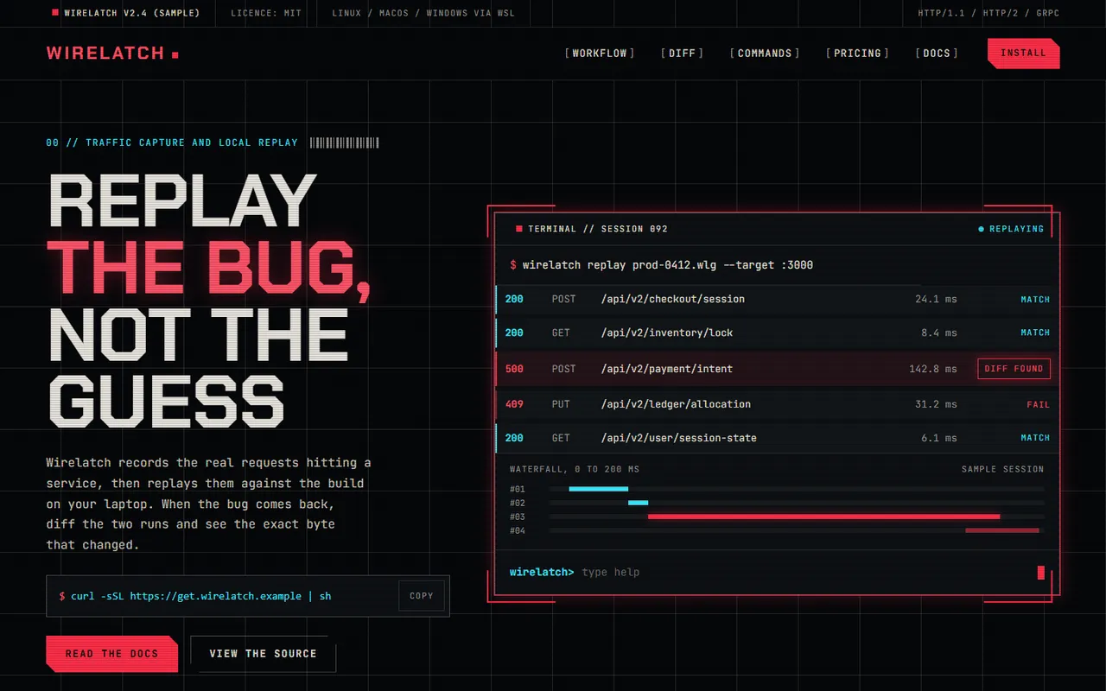This screenshot has height=691, width=1106.
Task: Click the red square beside Terminal // Session
Action: click(519, 229)
